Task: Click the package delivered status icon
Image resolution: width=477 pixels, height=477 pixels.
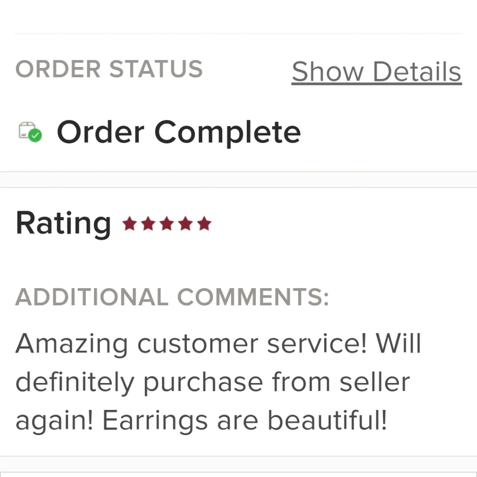Action: (x=30, y=132)
